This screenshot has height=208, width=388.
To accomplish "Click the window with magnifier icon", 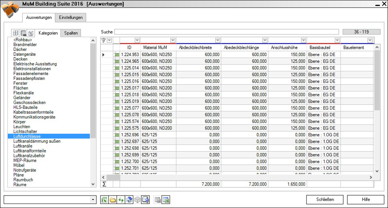I will click(145, 200).
